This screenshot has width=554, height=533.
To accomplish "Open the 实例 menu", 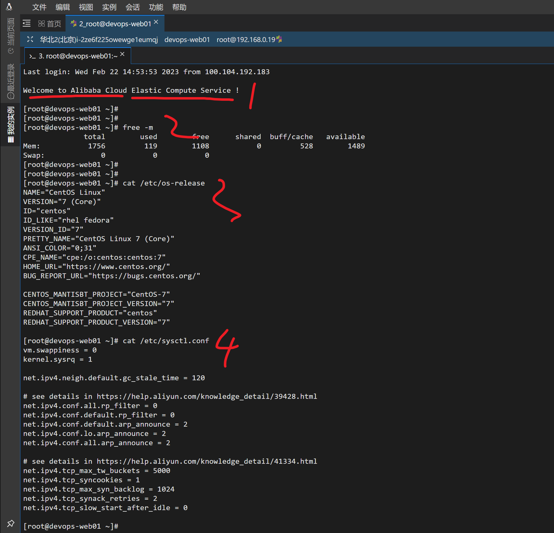I will click(x=109, y=7).
